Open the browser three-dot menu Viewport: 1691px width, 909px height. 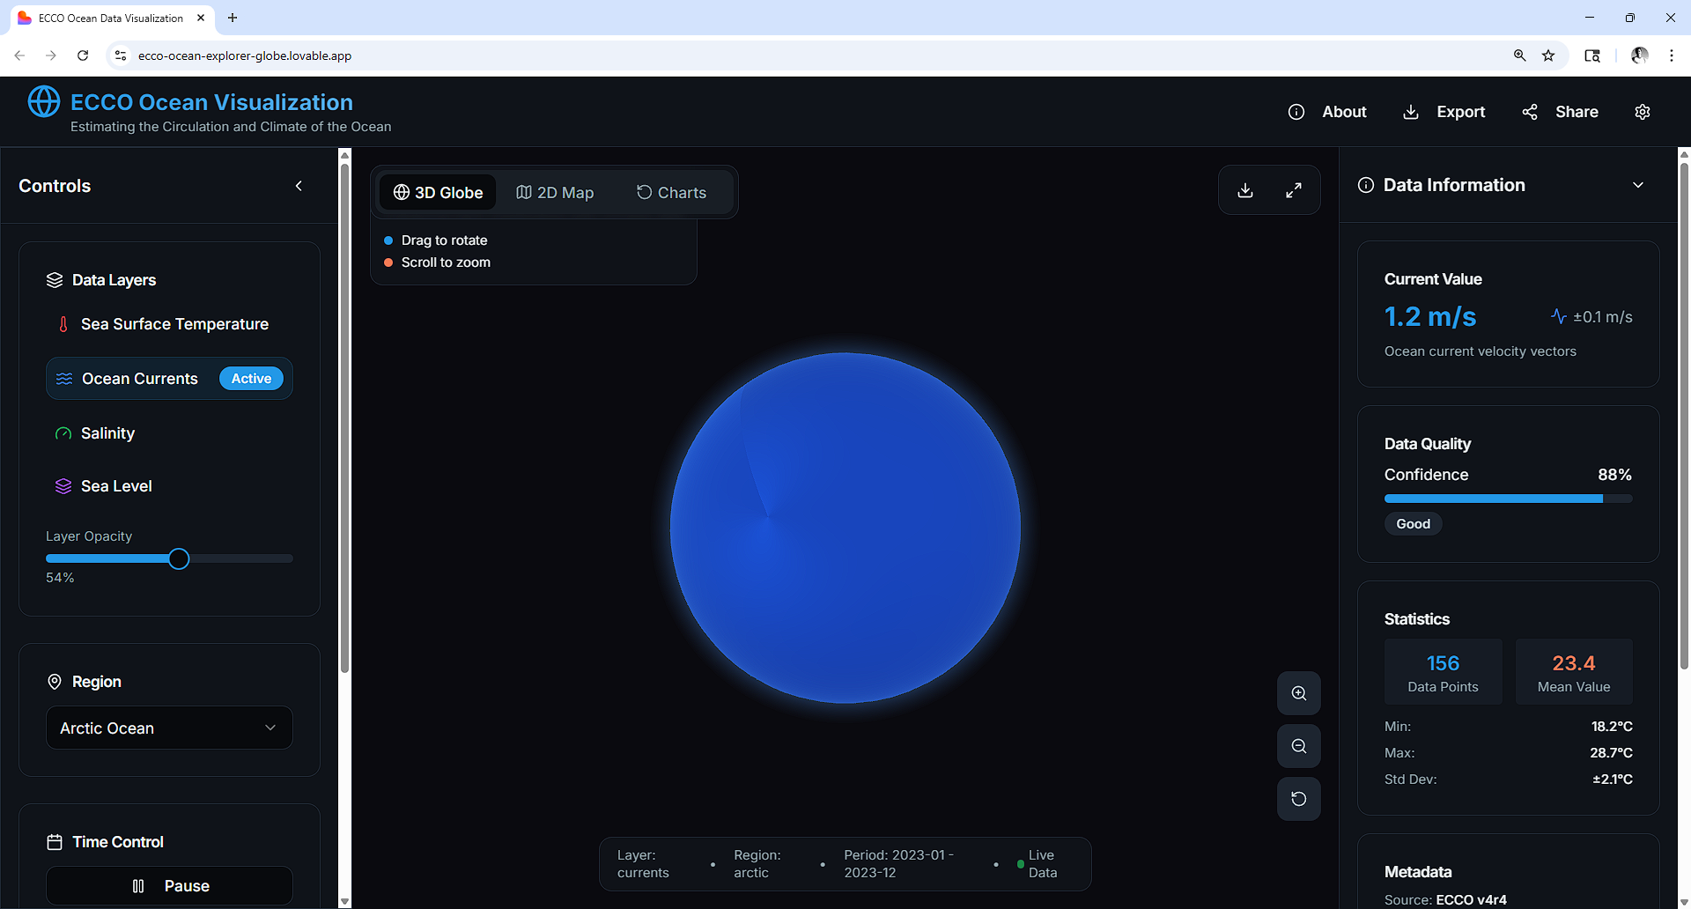click(x=1672, y=55)
